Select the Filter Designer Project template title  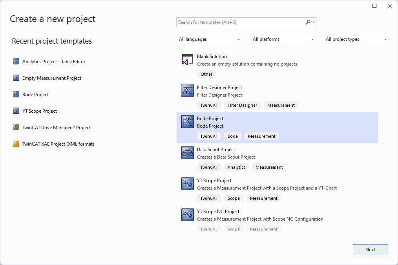coord(219,87)
